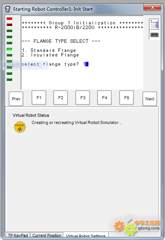165x240 pixels.
Task: Open the Current Position tab
Action: (x=46, y=235)
